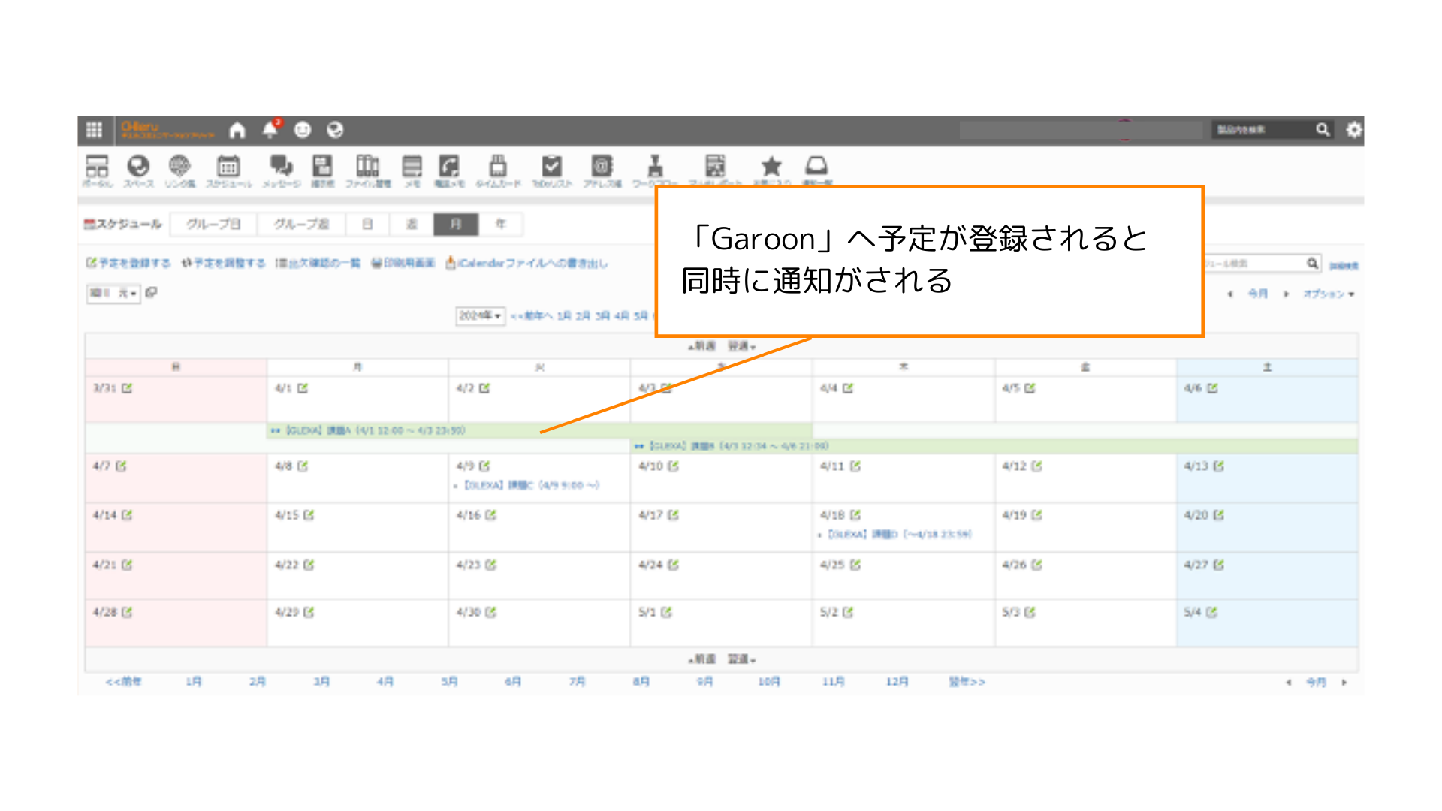This screenshot has width=1442, height=811.
Task: Open the user selection dropdown below toolbar
Action: (113, 293)
